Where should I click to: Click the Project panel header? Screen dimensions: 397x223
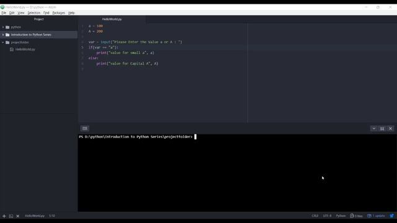pyautogui.click(x=38, y=19)
